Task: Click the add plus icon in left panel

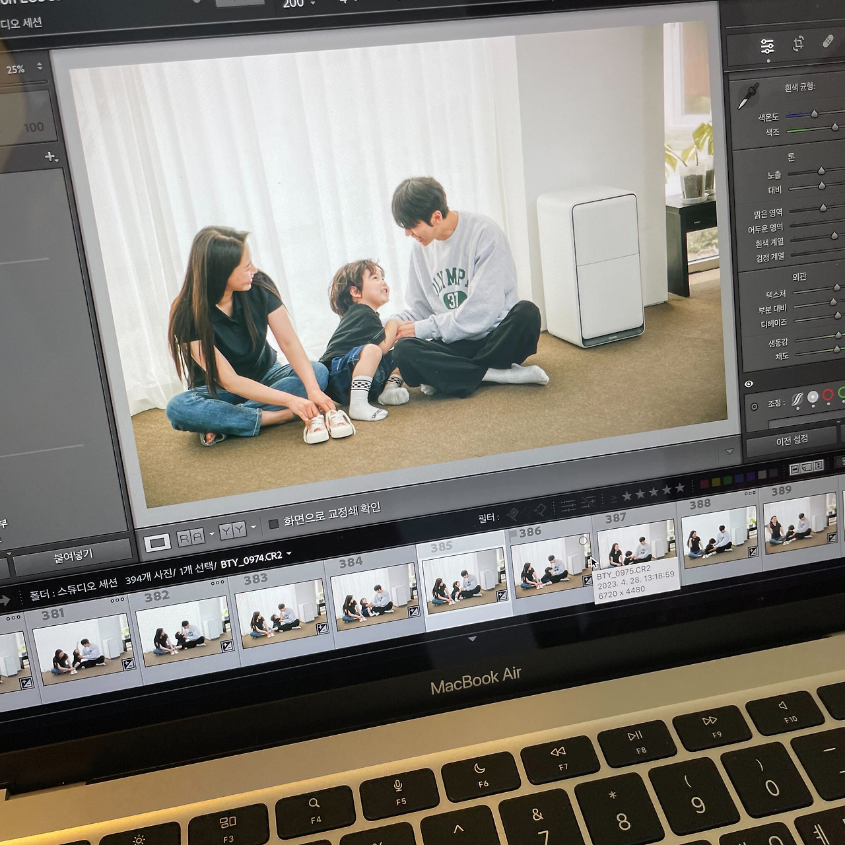Action: coord(51,156)
